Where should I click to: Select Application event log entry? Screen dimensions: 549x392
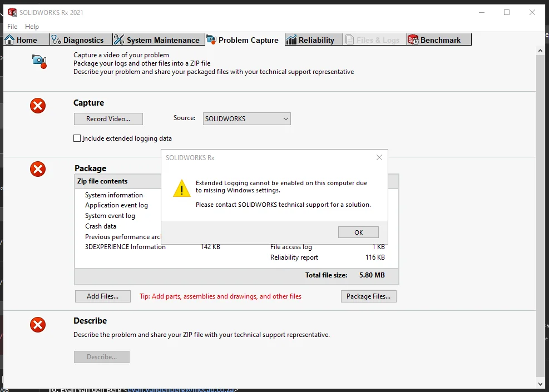pyautogui.click(x=116, y=205)
